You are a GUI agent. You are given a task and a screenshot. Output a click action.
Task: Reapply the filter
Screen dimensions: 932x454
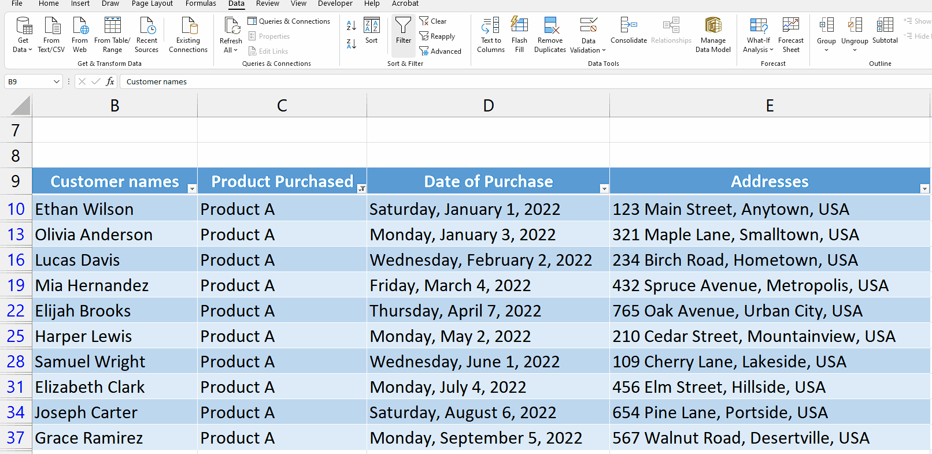click(x=437, y=36)
